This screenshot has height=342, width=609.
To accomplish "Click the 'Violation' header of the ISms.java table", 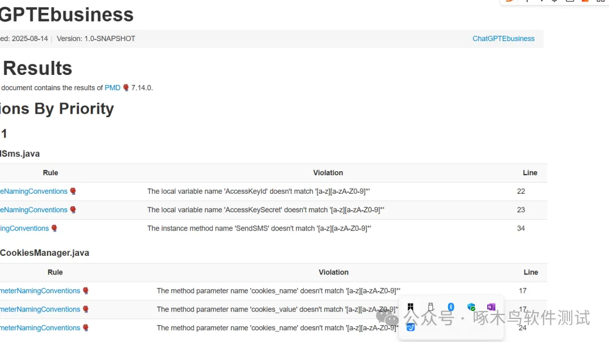I will [x=328, y=173].
